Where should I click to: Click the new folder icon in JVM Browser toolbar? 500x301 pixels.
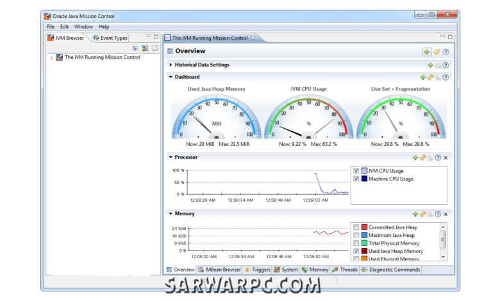155,48
